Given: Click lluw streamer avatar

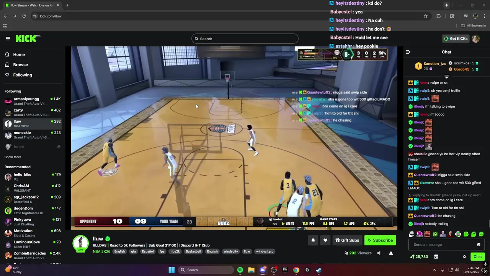Looking at the screenshot, I should [x=81, y=243].
